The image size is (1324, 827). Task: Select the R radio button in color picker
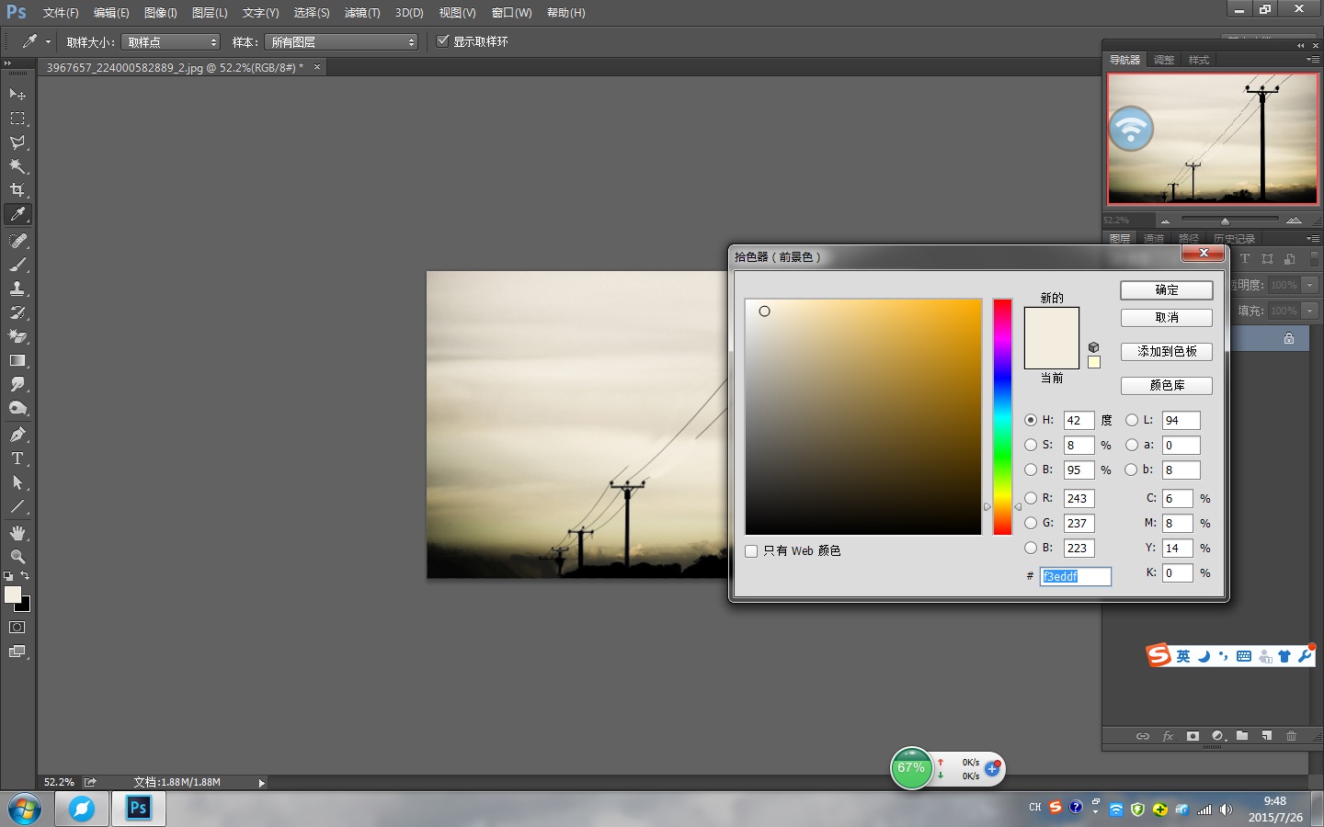click(1031, 498)
